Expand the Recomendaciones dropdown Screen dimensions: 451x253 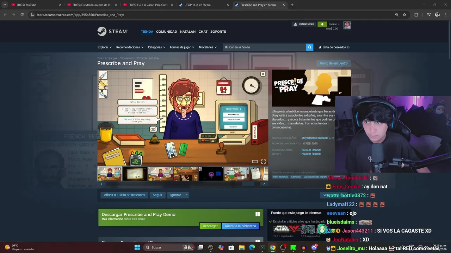pyautogui.click(x=130, y=47)
